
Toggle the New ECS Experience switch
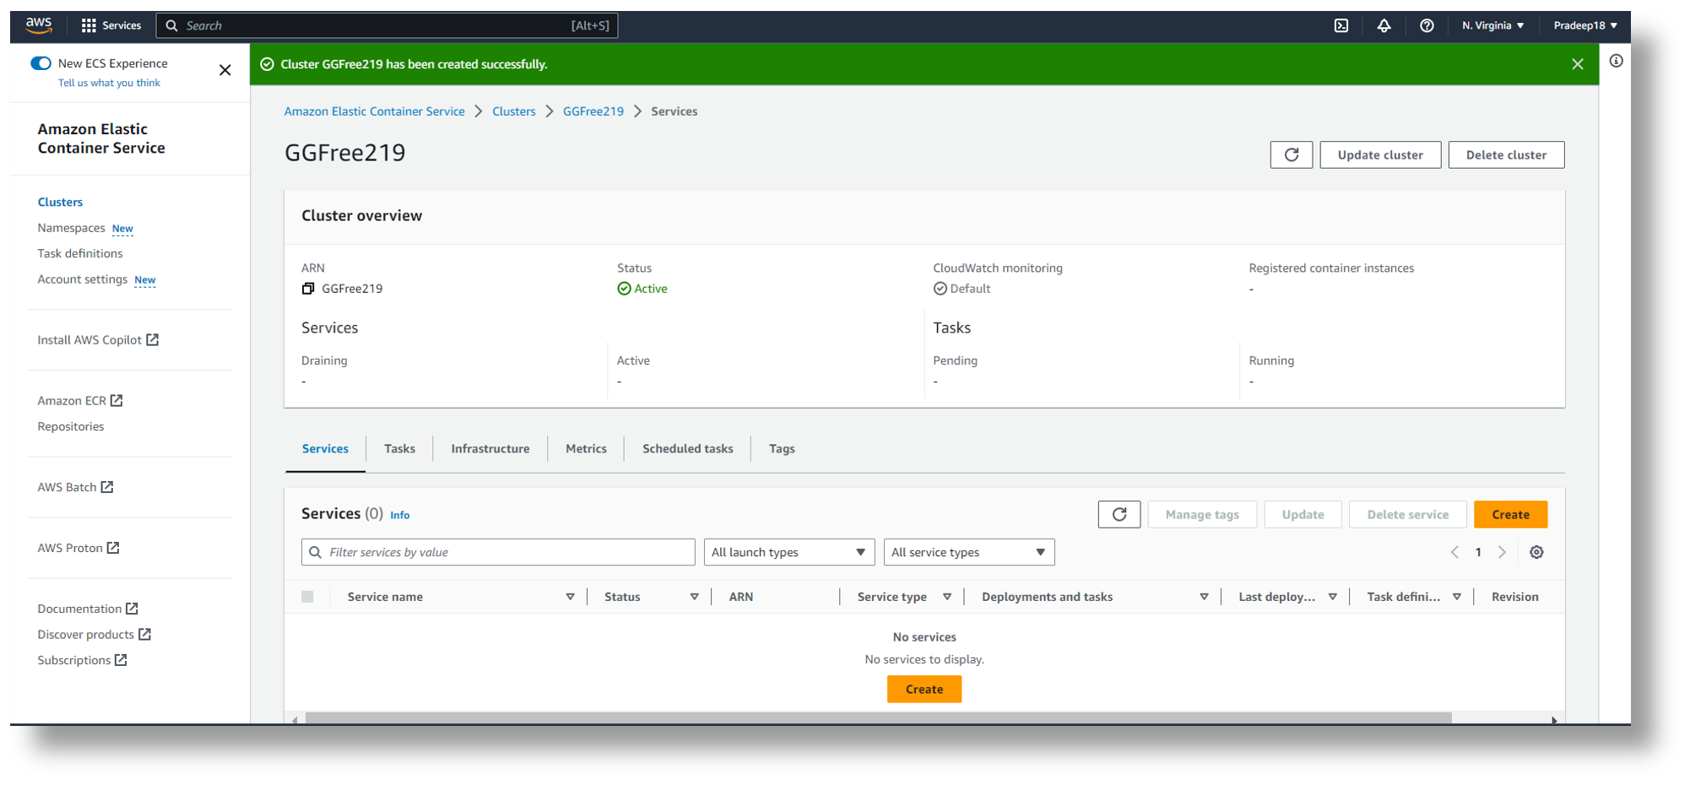click(41, 63)
